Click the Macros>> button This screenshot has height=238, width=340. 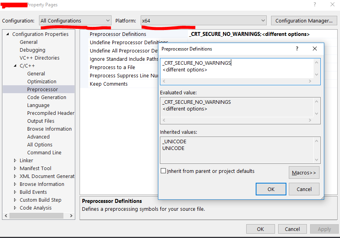(304, 172)
